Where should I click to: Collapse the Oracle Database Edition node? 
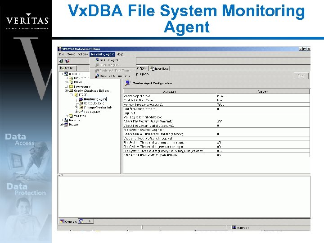(67, 90)
